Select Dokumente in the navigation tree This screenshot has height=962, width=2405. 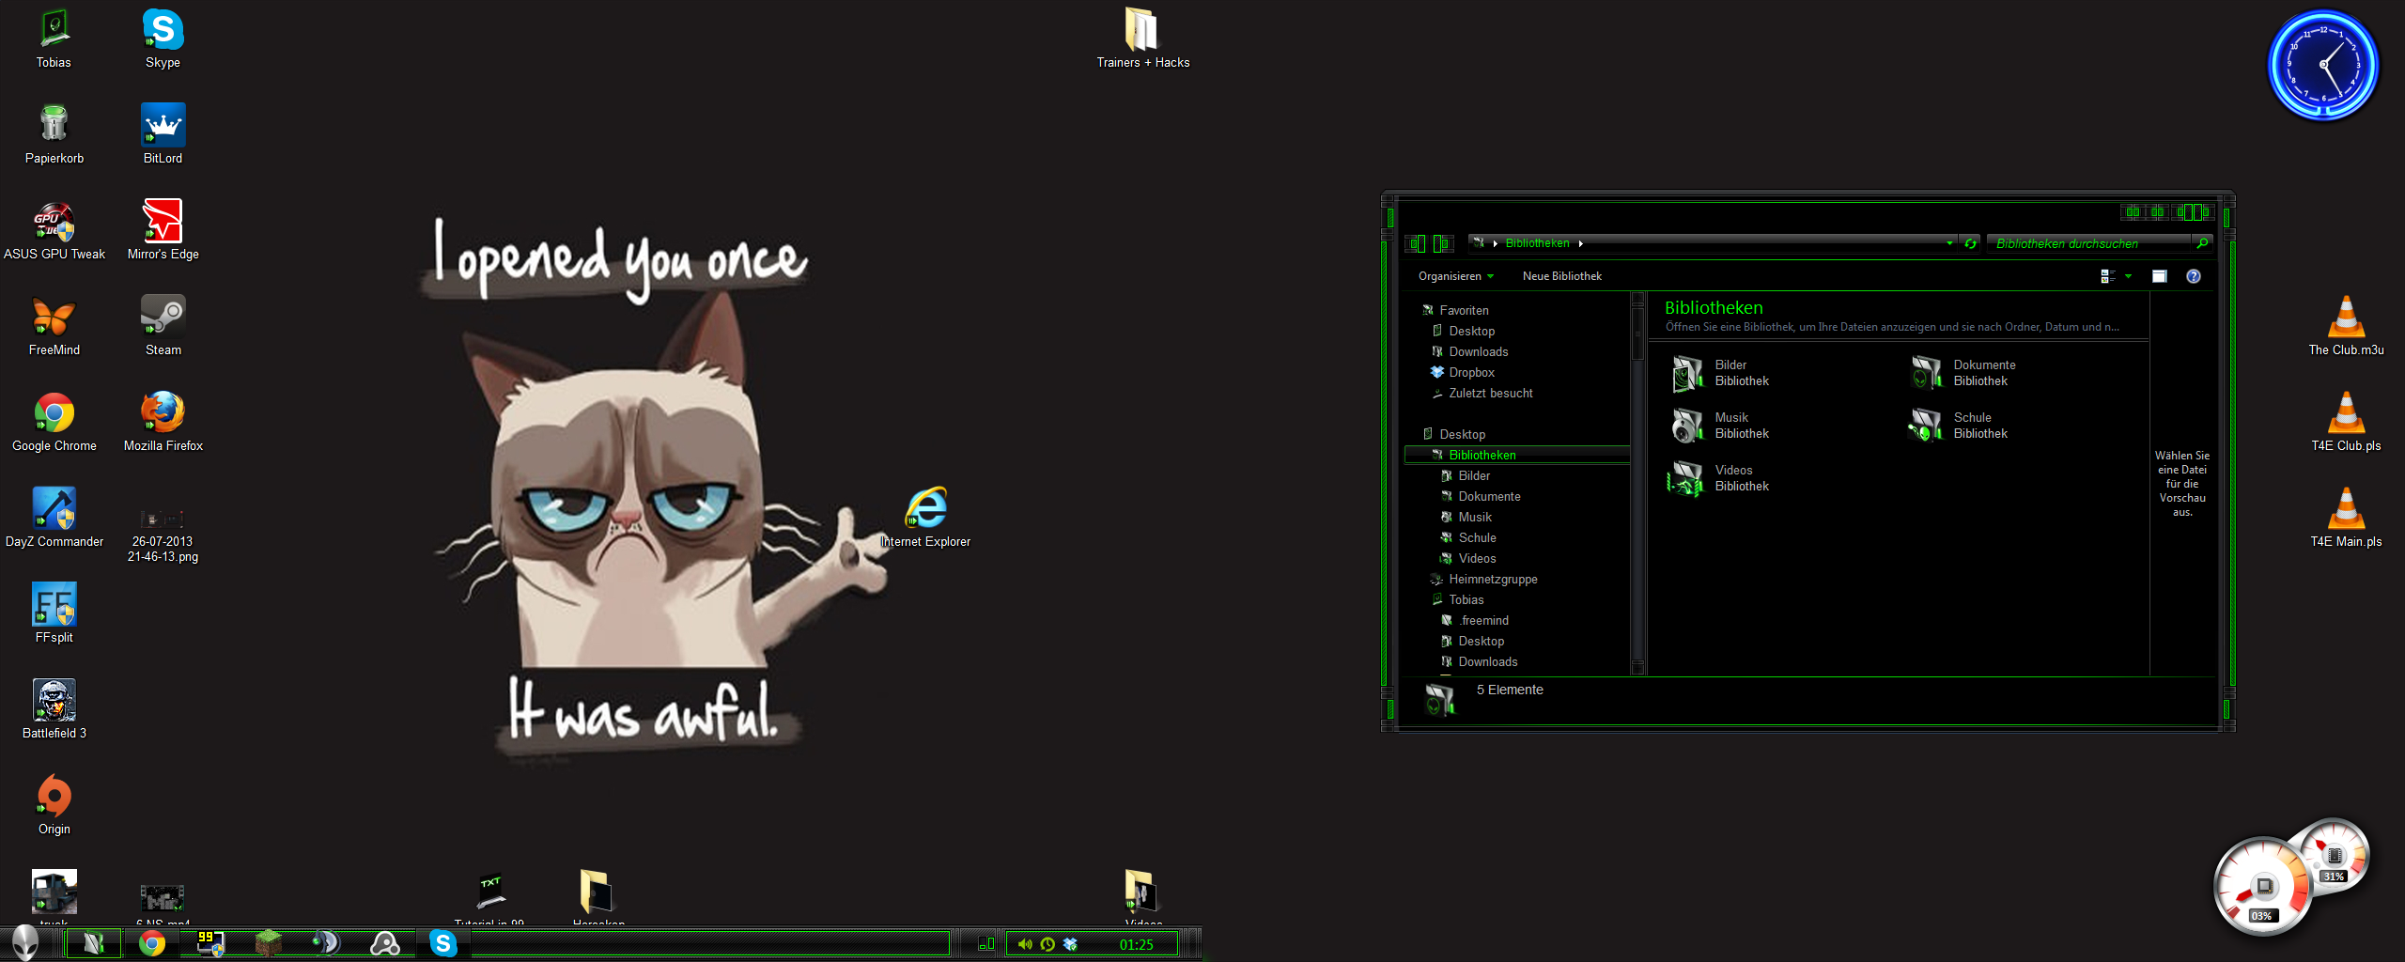pos(1489,496)
